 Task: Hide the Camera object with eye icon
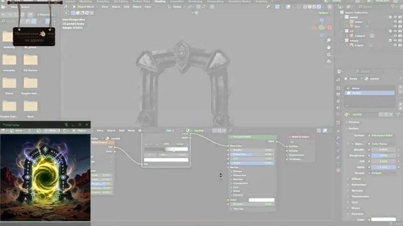point(395,36)
